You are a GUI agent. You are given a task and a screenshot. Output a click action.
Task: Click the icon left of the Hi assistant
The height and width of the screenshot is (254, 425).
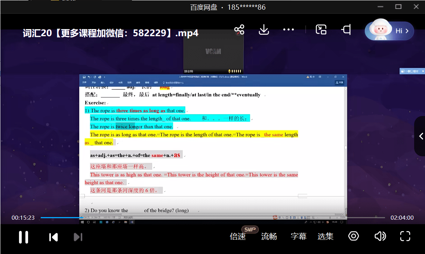pyautogui.click(x=346, y=29)
